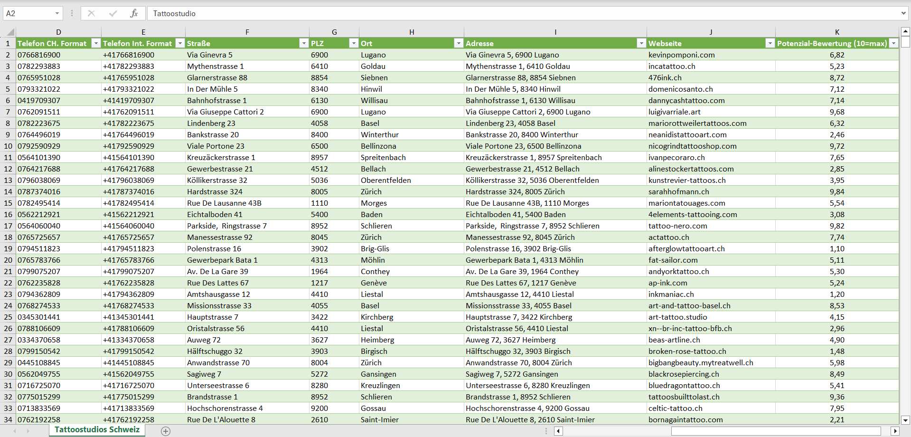Select the Ort cell Conthey

[412, 271]
